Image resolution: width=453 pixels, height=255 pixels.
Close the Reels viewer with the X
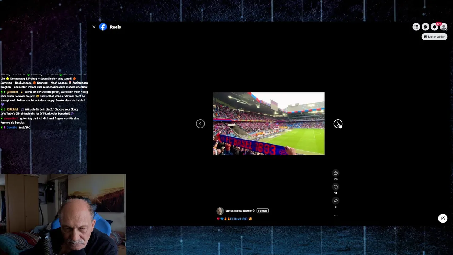[94, 27]
